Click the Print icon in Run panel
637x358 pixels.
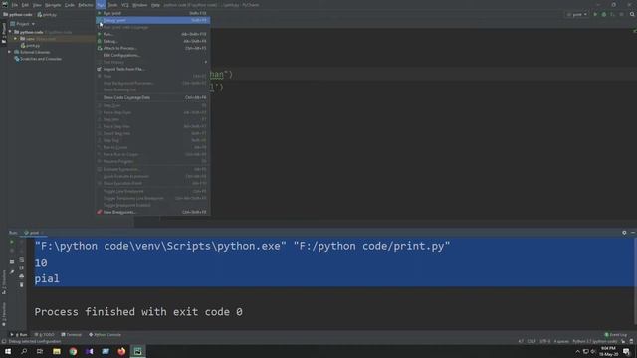point(22,276)
